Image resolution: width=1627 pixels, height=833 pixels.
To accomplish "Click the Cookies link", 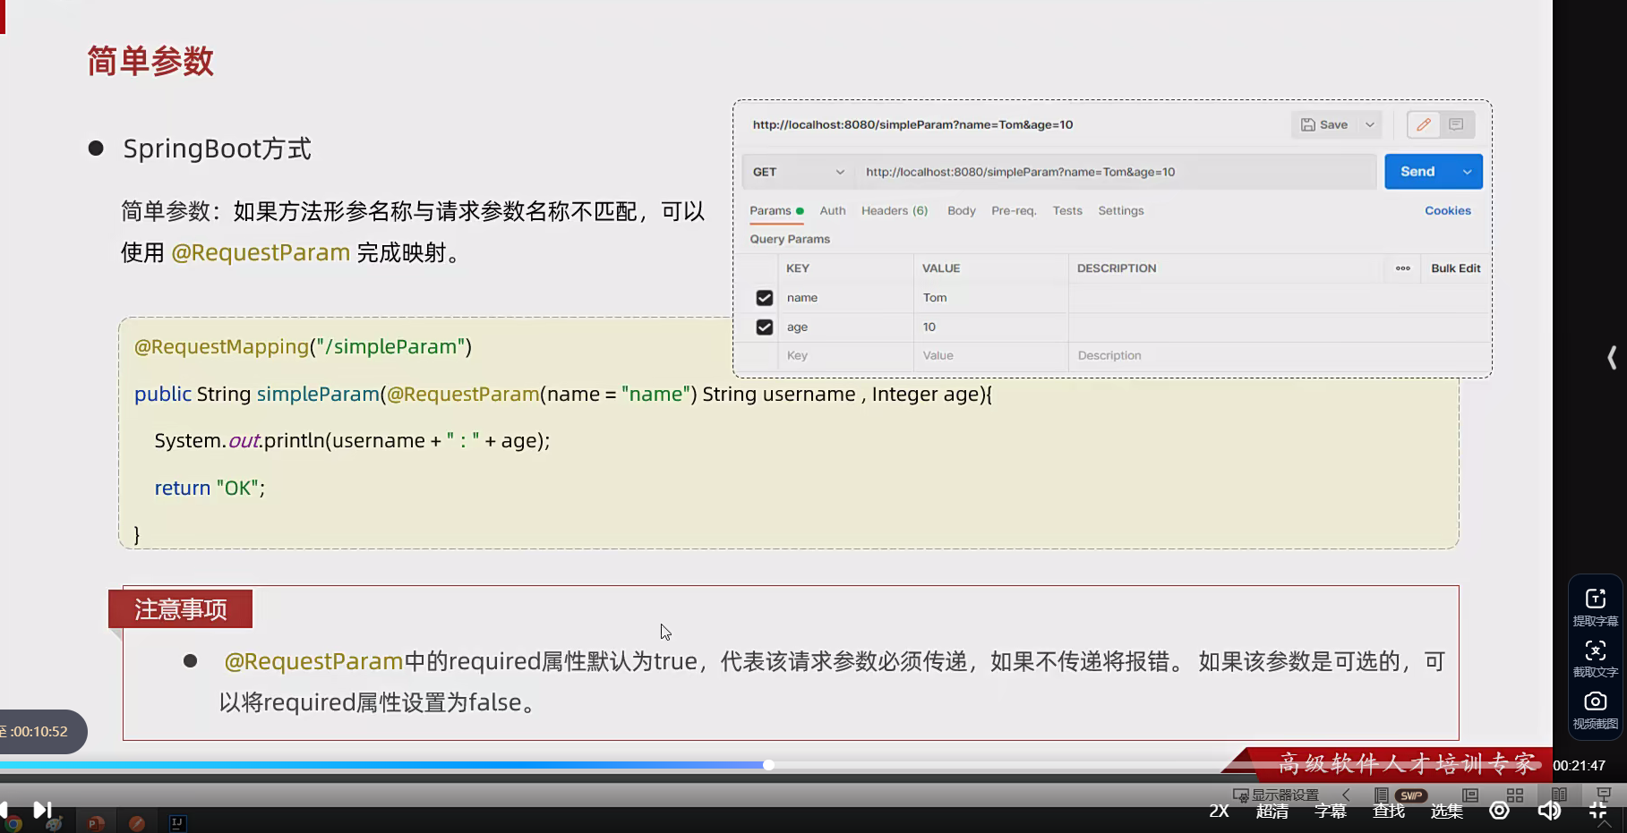I will pos(1448,211).
